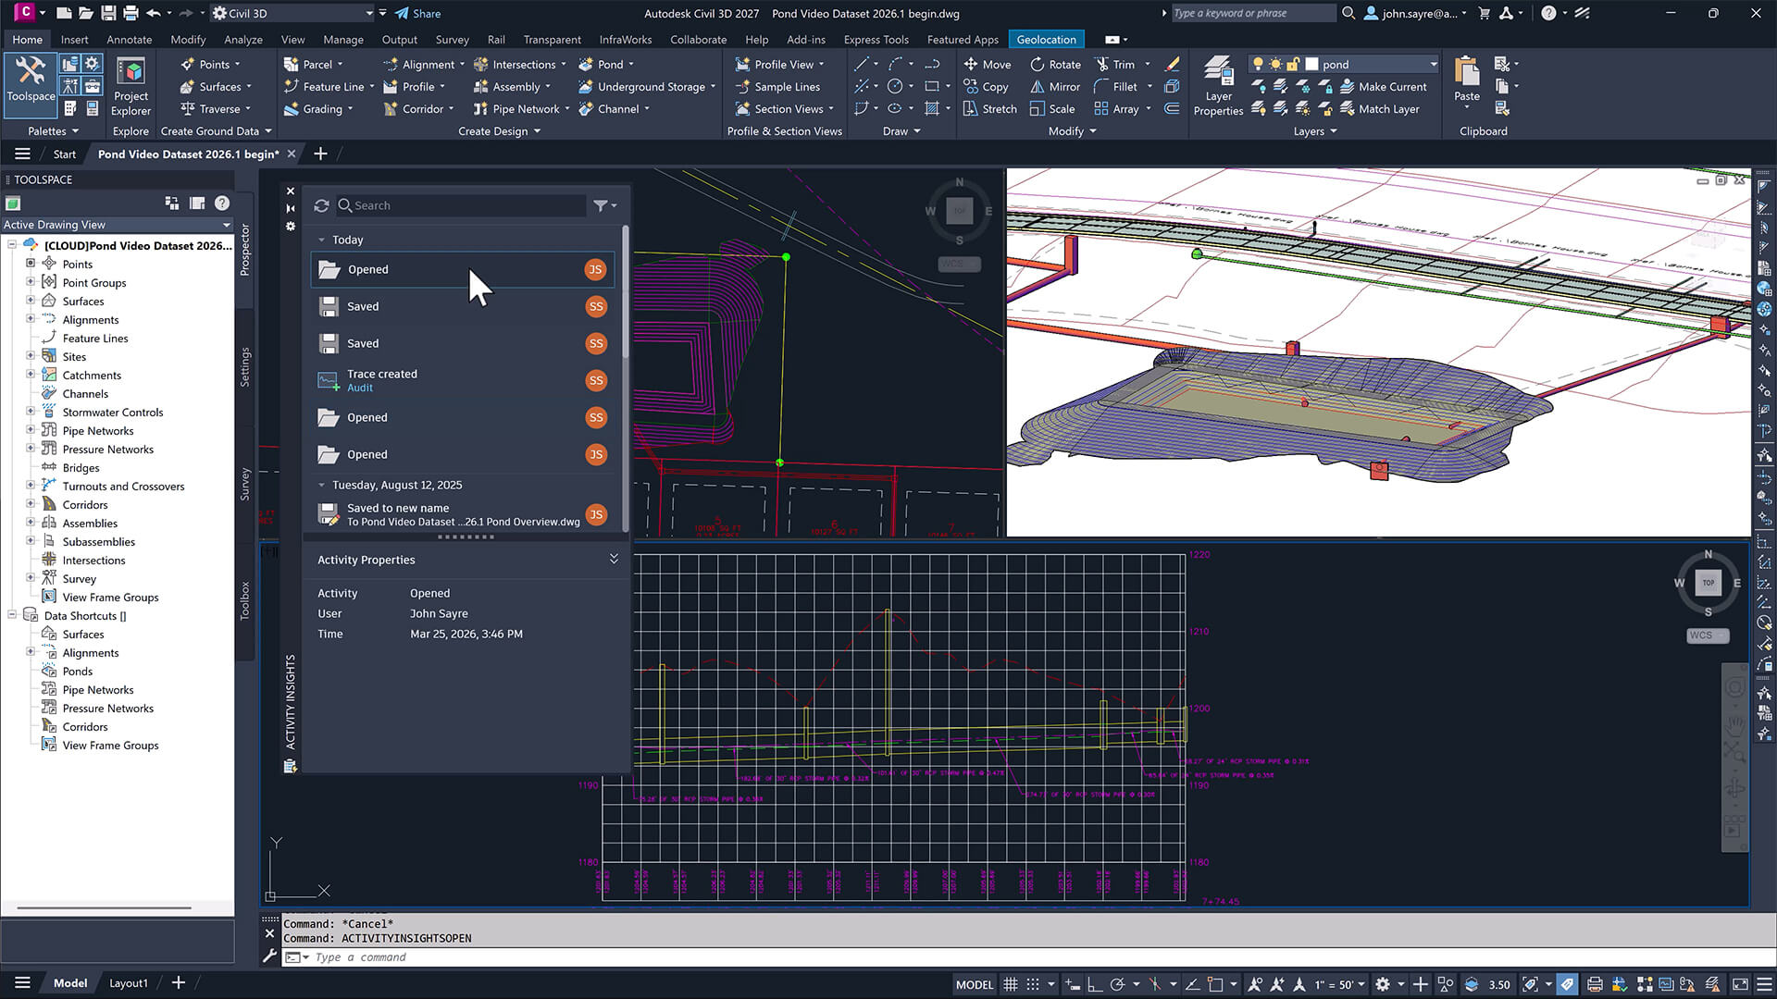The width and height of the screenshot is (1777, 999).
Task: Toggle lineweight value 3.50 display
Action: [x=1499, y=984]
